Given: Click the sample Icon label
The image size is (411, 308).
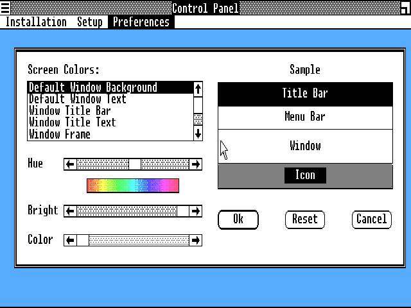Looking at the screenshot, I should [306, 175].
